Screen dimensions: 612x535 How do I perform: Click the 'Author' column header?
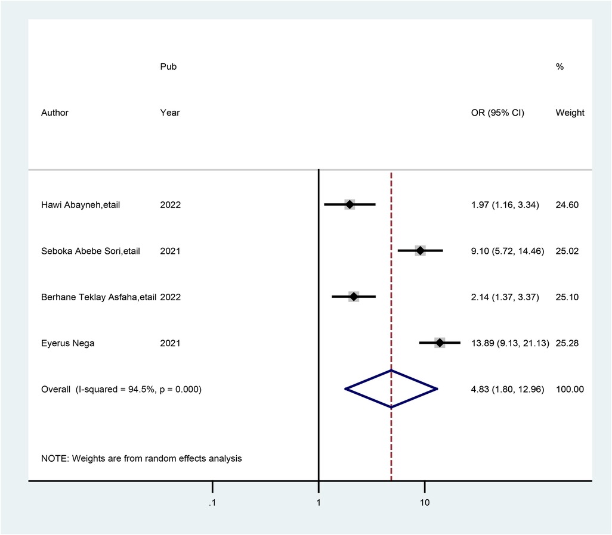55,113
